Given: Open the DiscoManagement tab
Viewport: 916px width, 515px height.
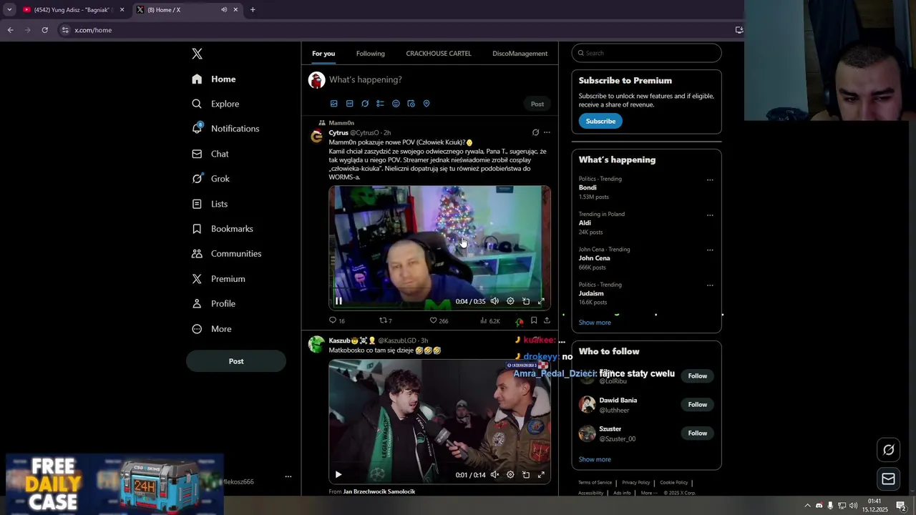Looking at the screenshot, I should (x=520, y=54).
